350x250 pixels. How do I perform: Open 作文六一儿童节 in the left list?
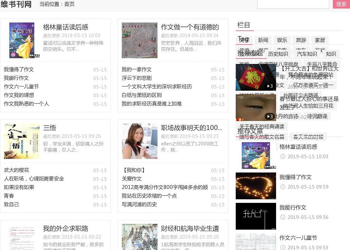coord(21,86)
